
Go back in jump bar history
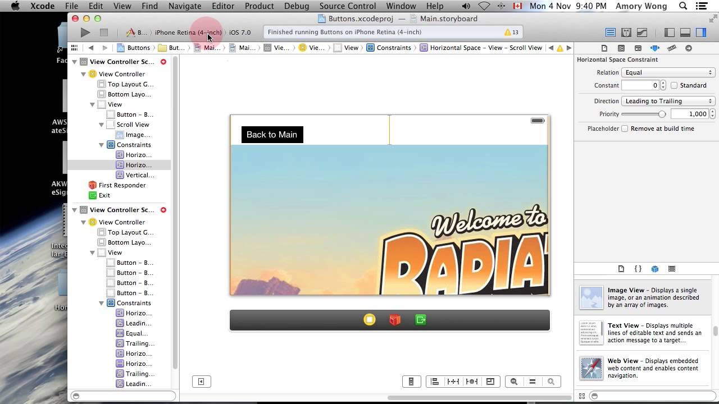pyautogui.click(x=91, y=48)
